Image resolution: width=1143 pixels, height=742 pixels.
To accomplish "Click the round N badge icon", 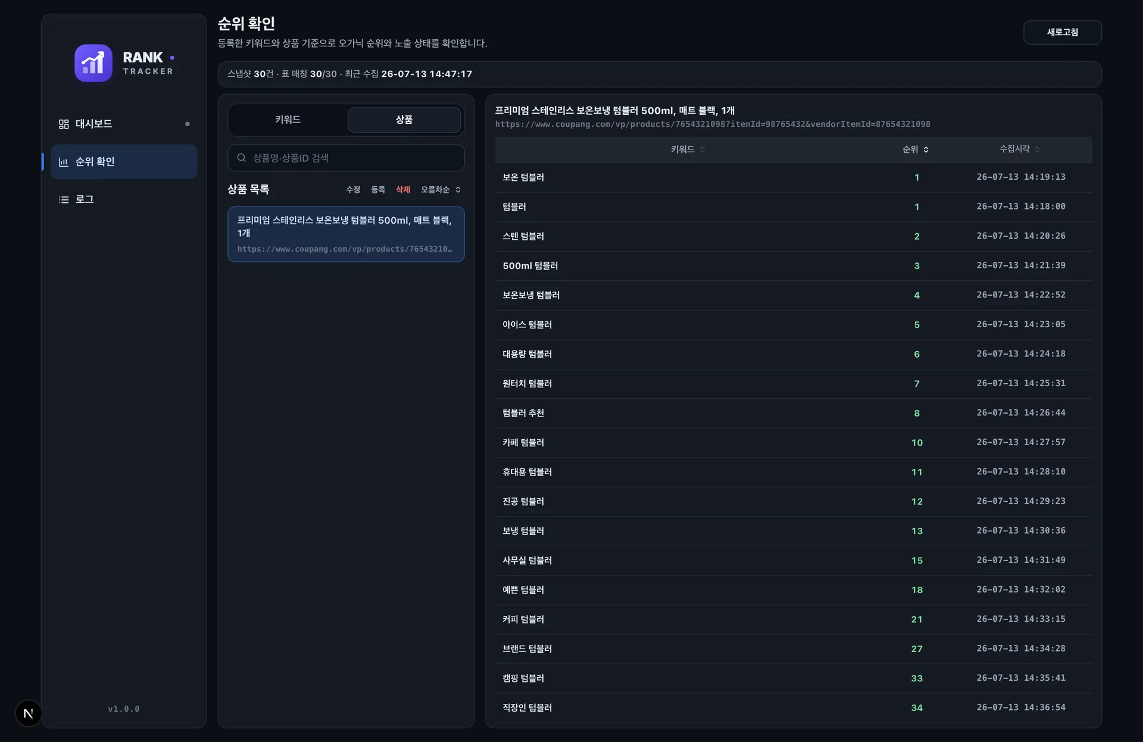I will point(28,713).
